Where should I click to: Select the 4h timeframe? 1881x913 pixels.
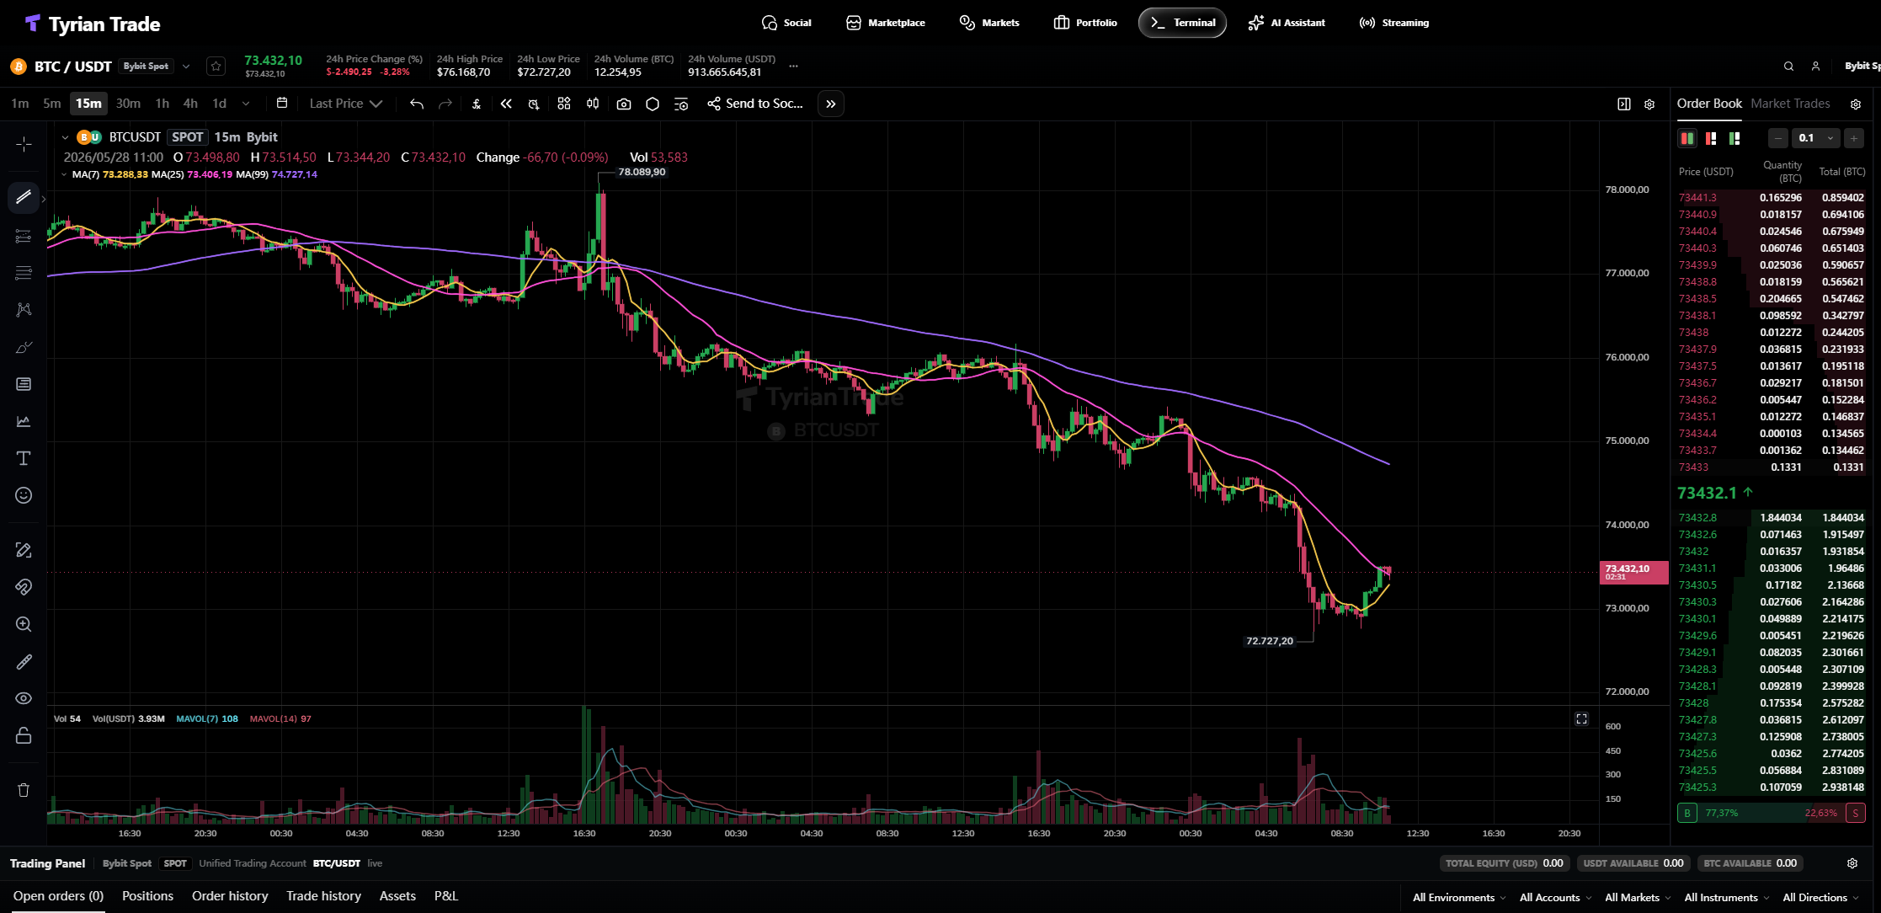[x=190, y=104]
